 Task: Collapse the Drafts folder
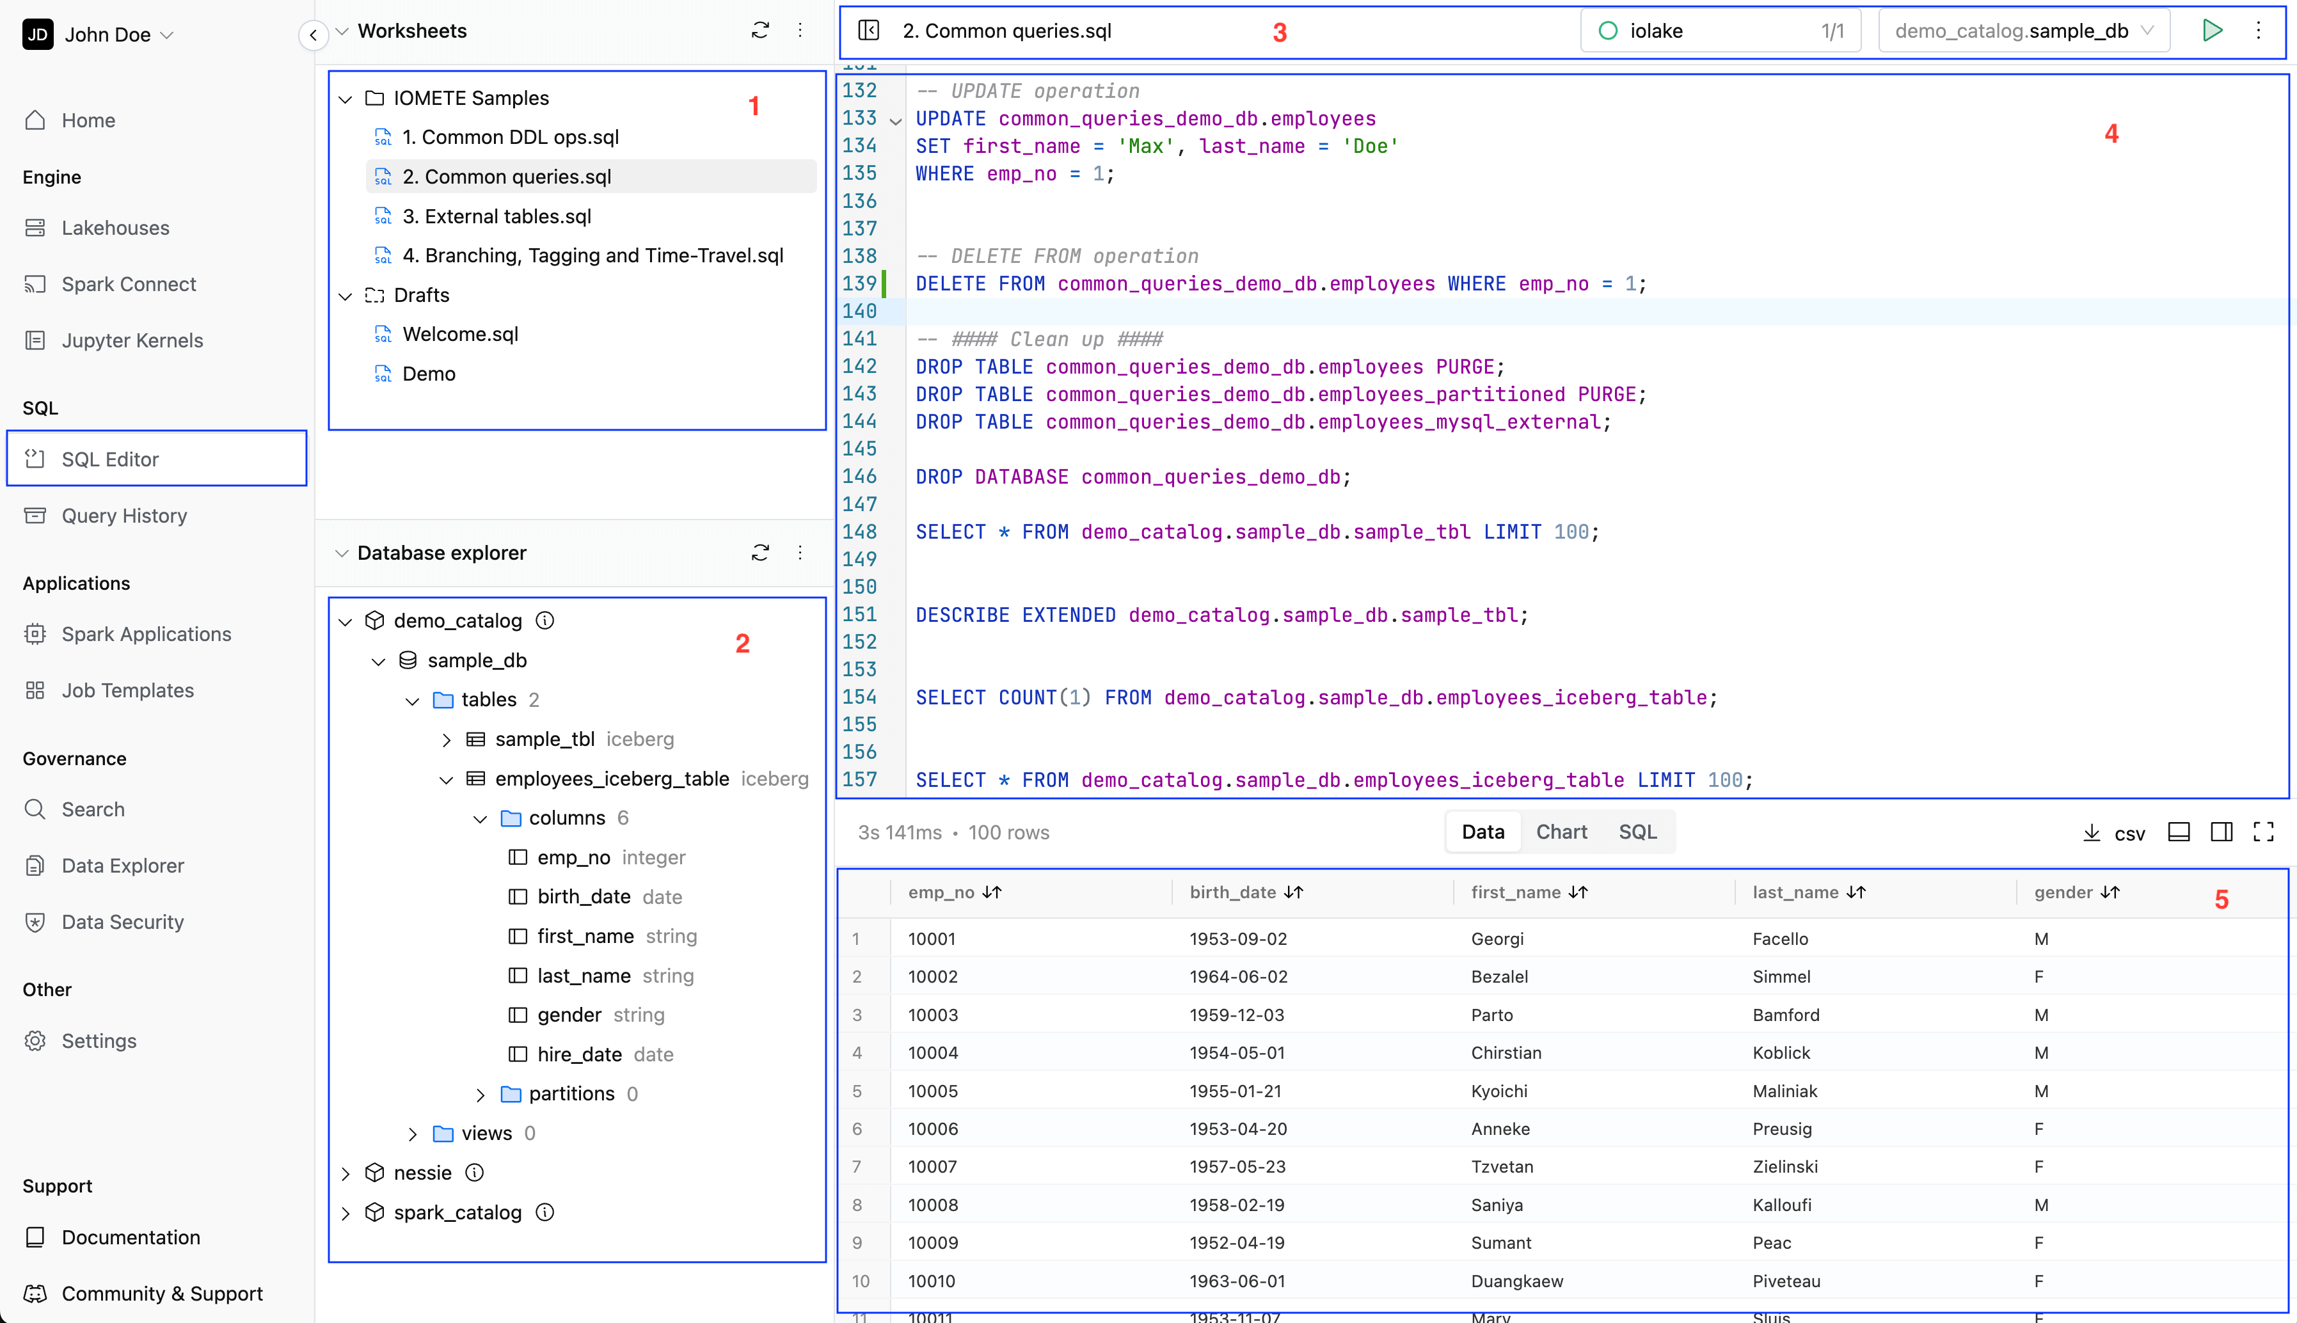346,296
